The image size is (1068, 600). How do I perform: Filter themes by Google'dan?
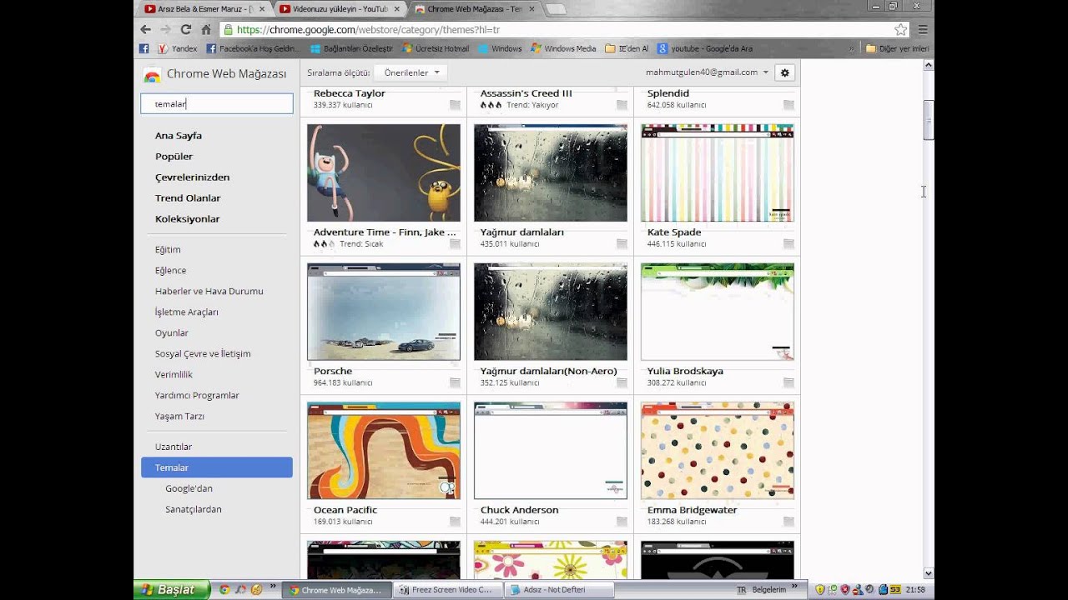[x=189, y=488]
